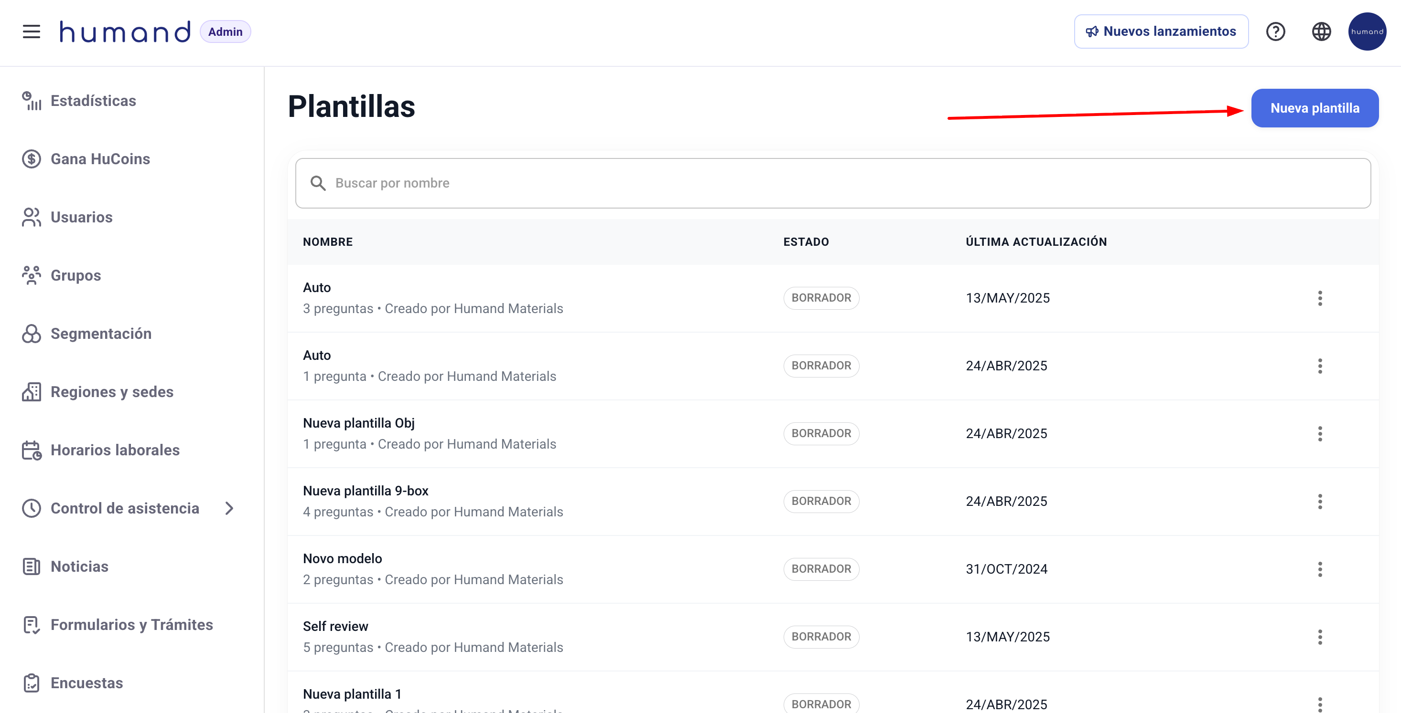Expand the Control de asistencia chevron
The width and height of the screenshot is (1401, 713).
[x=229, y=508]
